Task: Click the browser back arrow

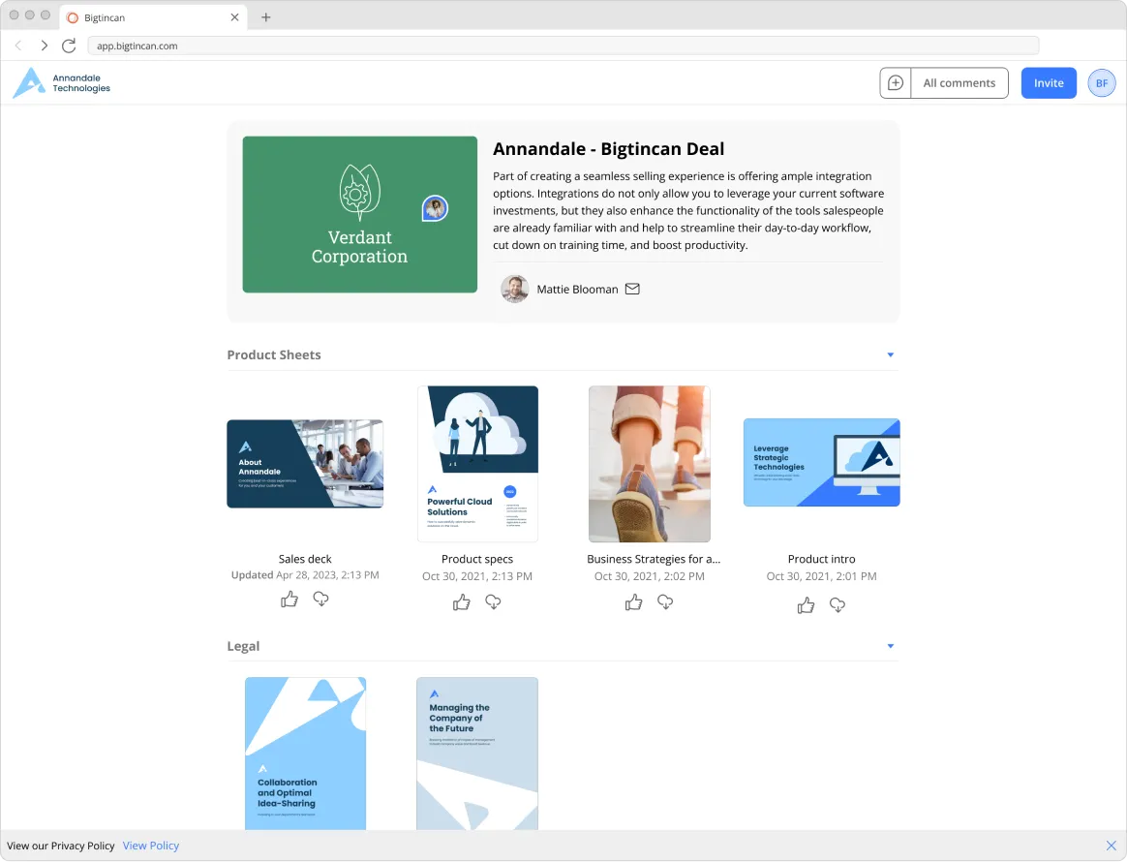Action: [18, 46]
